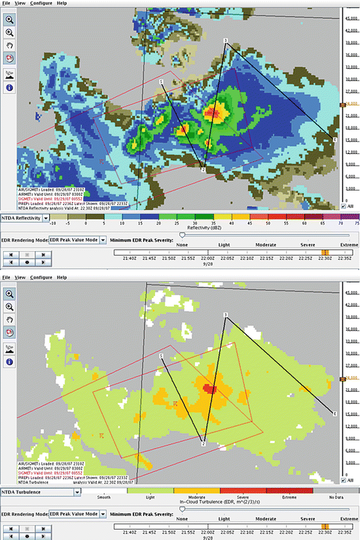Toggle the All checkbox in the Turbulence window
The width and height of the screenshot is (360, 540).
(x=343, y=480)
